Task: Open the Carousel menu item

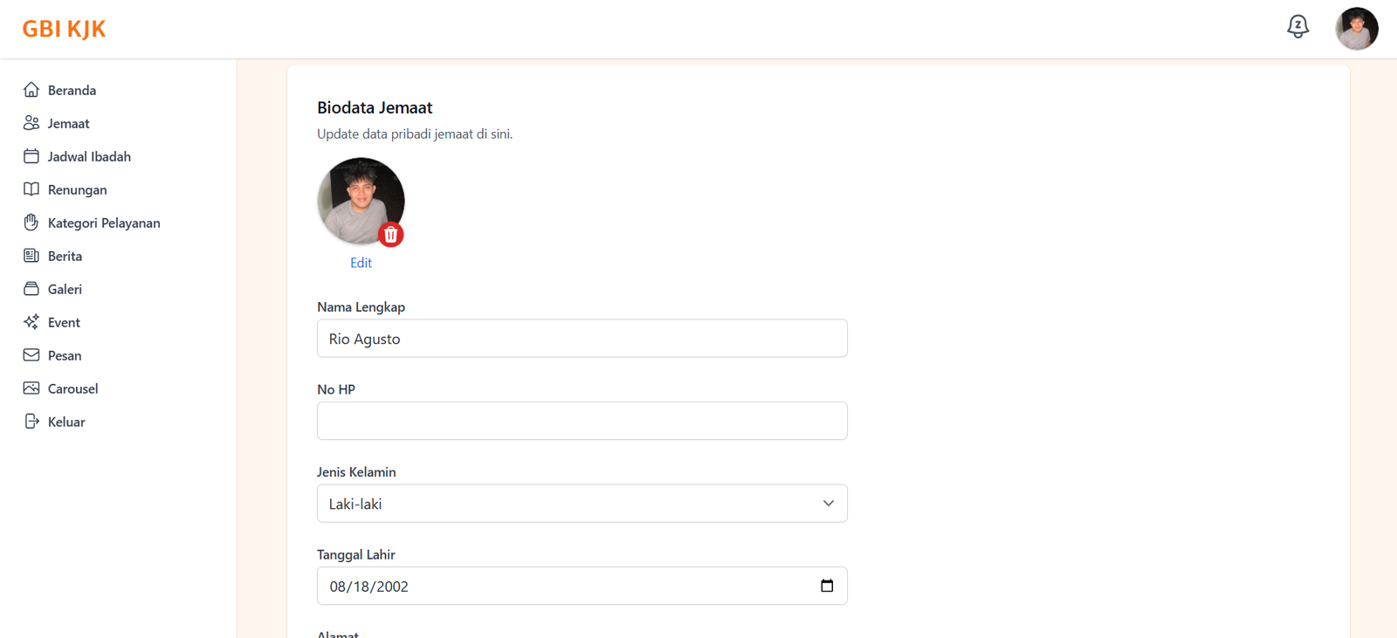Action: click(72, 388)
